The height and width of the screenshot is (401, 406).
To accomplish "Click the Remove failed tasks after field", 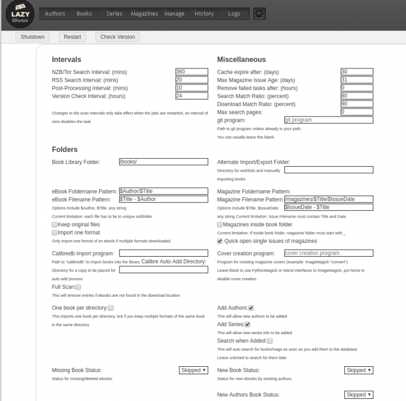I will click(357, 88).
